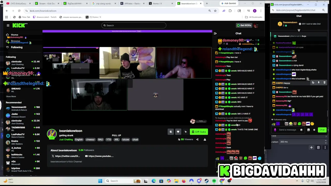Screen dimensions: 331x186
Task: Click the plus add button below duration
Action: tap(311, 148)
